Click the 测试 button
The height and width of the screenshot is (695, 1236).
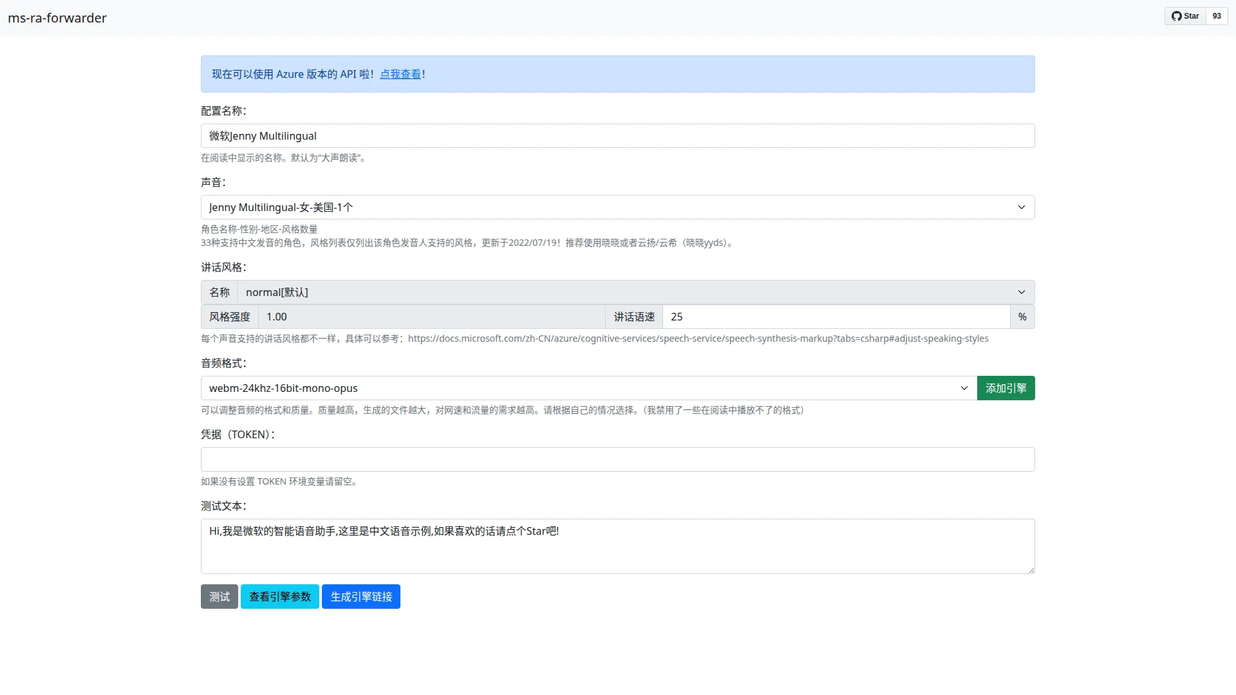220,597
